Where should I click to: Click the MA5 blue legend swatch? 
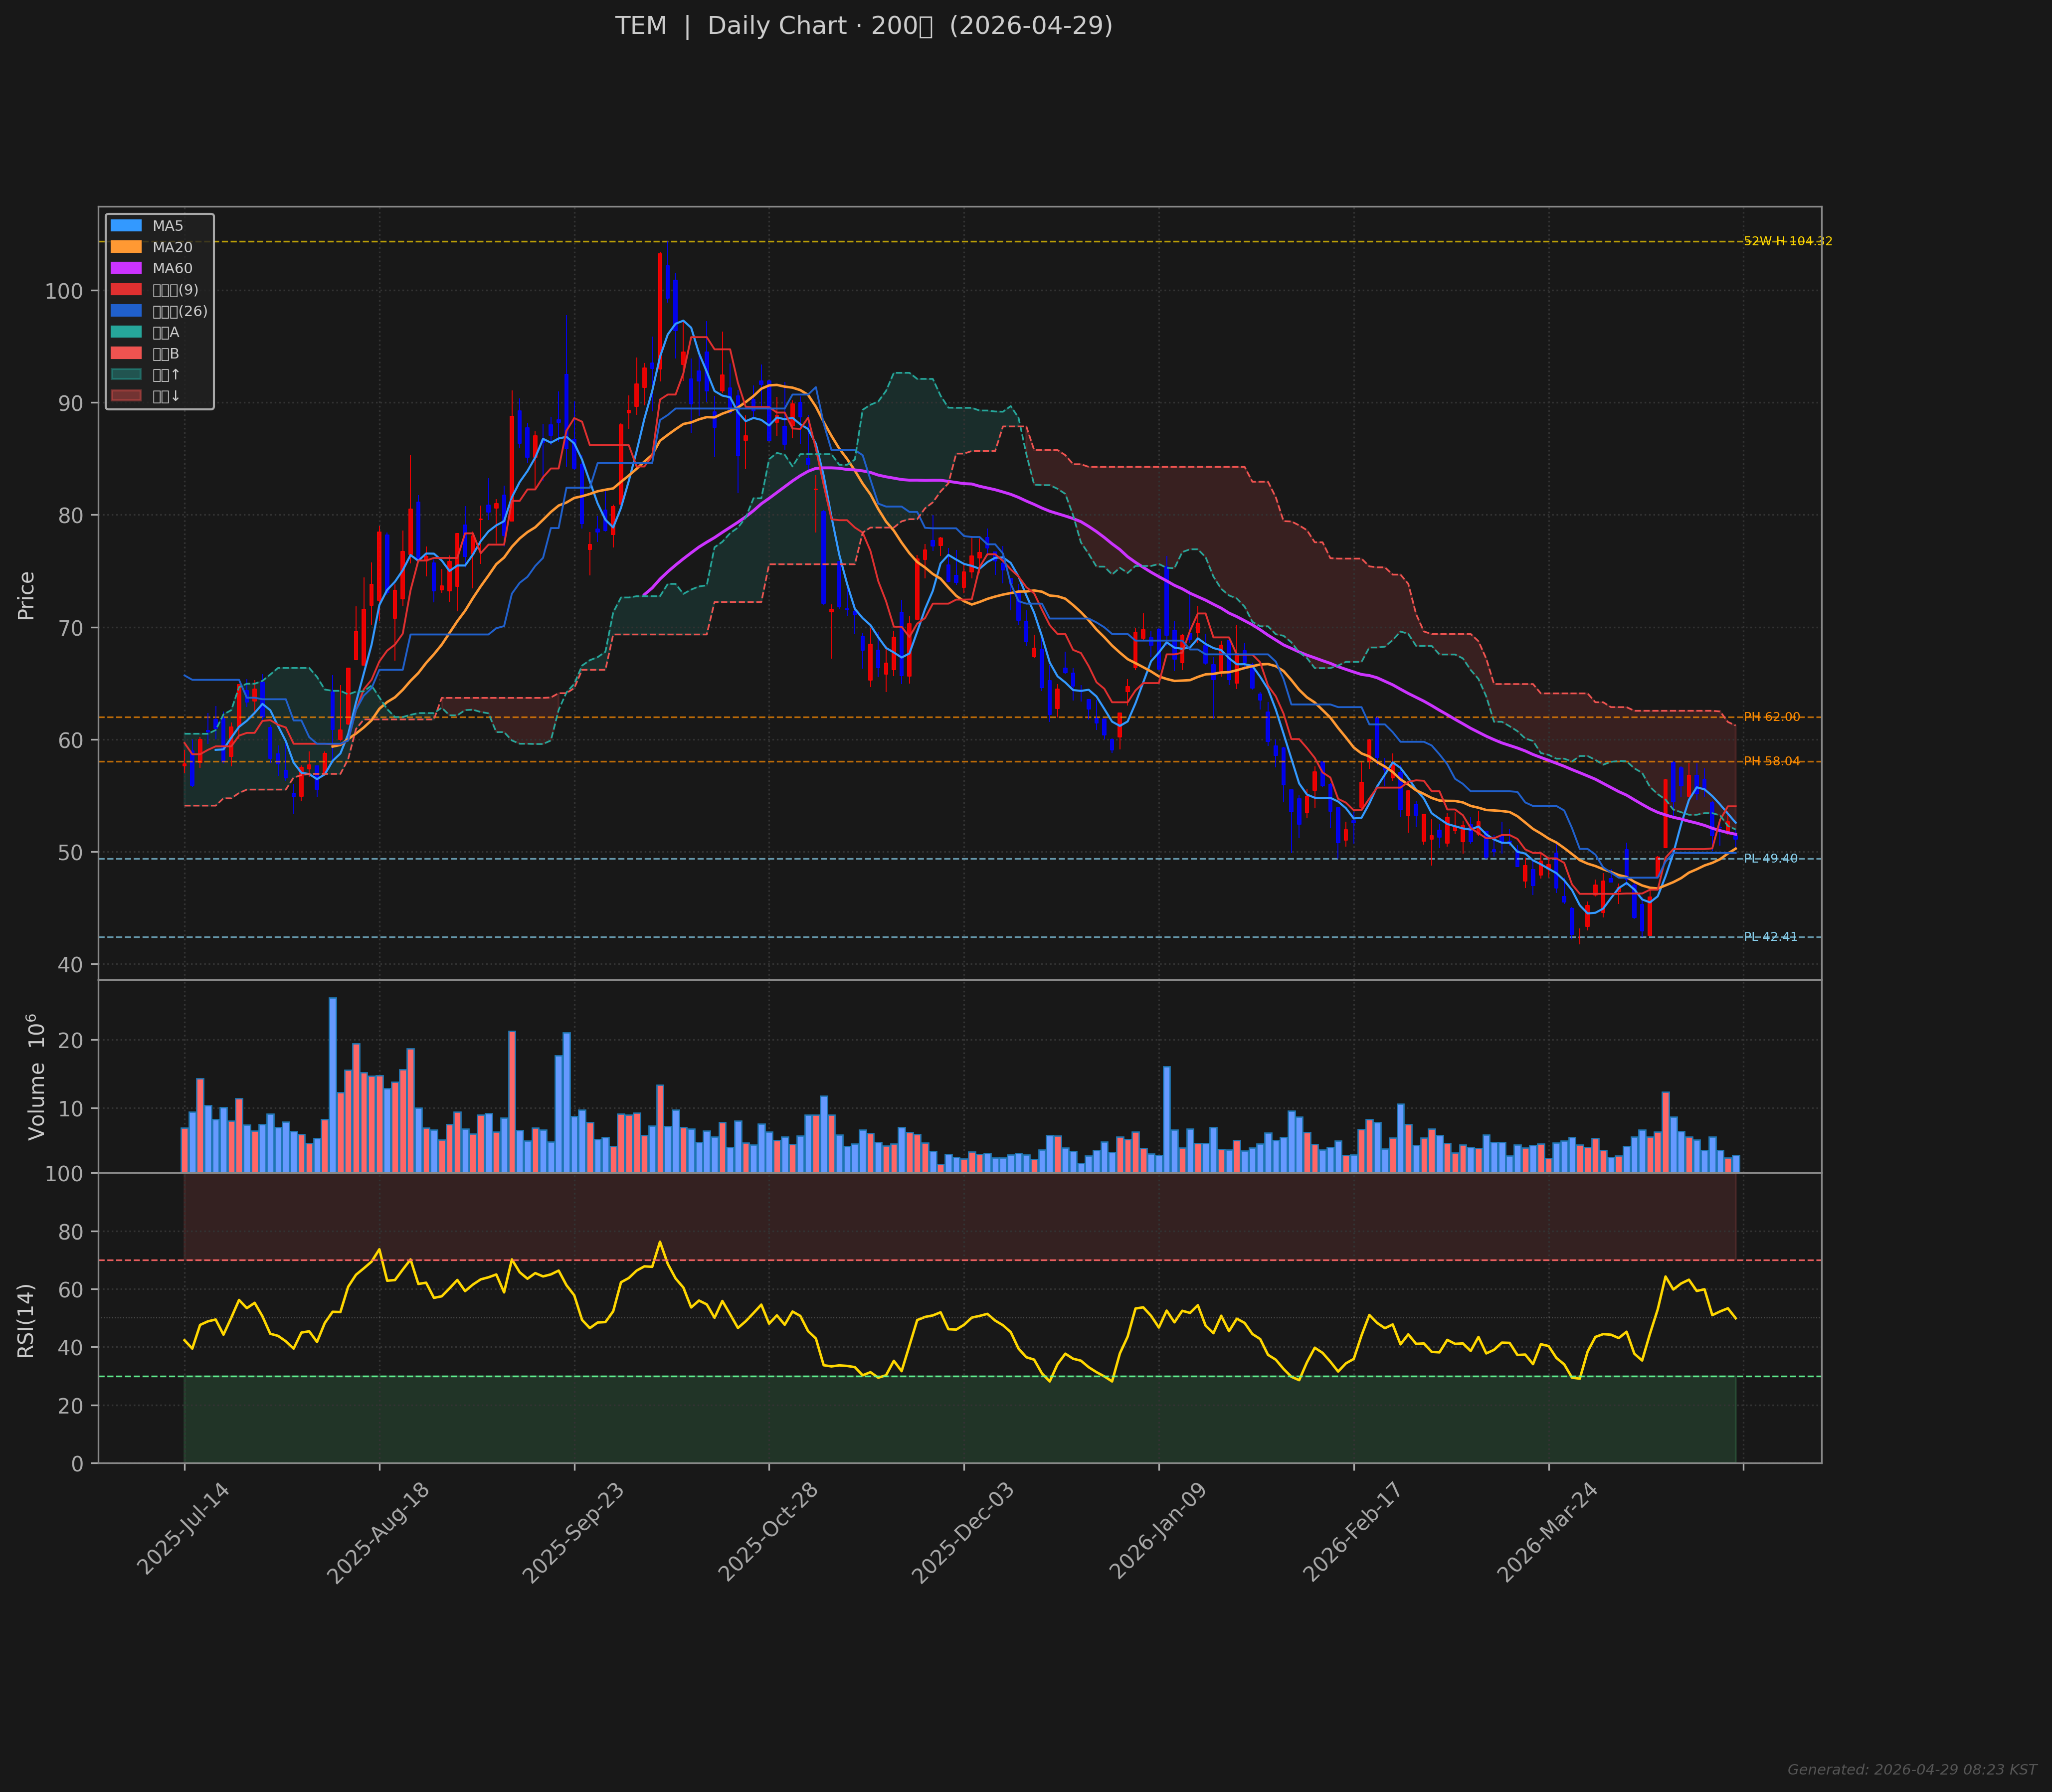tap(126, 226)
